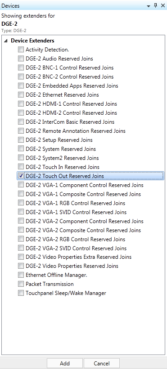Check the Activity Detection checkbox
The width and height of the screenshot is (167, 369).
coord(21,49)
